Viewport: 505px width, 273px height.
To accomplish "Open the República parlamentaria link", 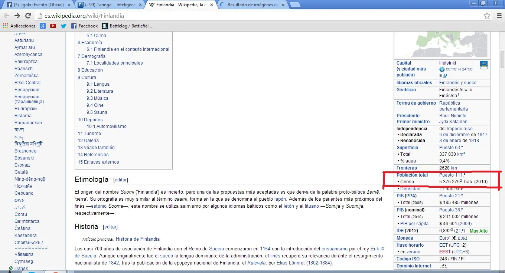I will tap(453, 106).
